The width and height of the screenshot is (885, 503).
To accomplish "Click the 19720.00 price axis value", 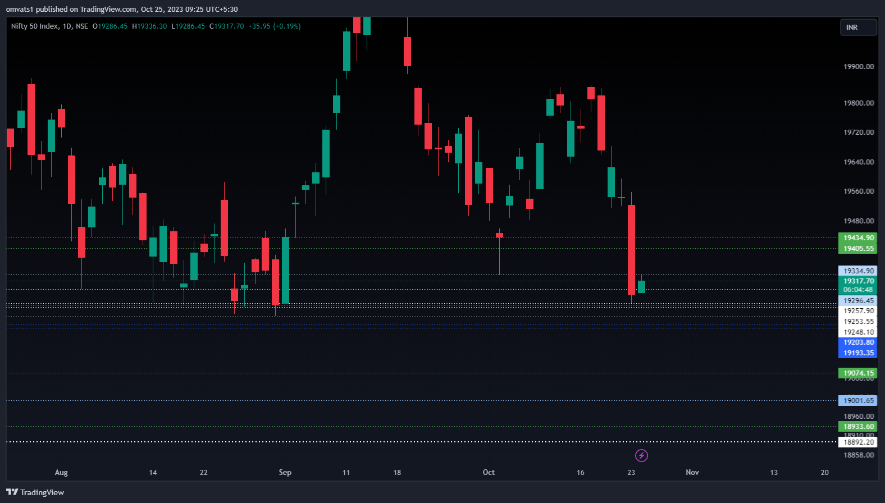I will click(x=859, y=132).
